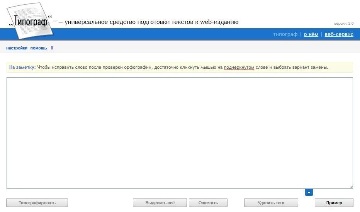Open the «настройки» settings link
The width and height of the screenshot is (360, 212).
[17, 48]
